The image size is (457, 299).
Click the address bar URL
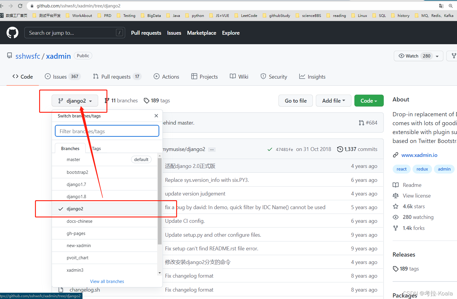(x=79, y=6)
